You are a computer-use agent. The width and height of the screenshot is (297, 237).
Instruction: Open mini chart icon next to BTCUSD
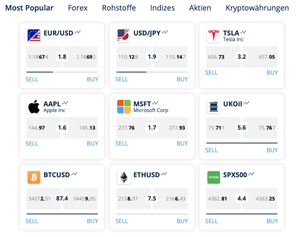click(x=75, y=174)
